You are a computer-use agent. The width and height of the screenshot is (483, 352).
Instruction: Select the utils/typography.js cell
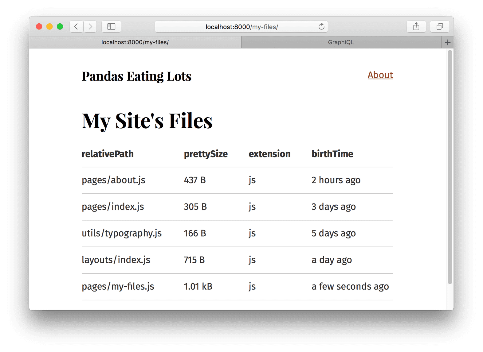point(122,233)
